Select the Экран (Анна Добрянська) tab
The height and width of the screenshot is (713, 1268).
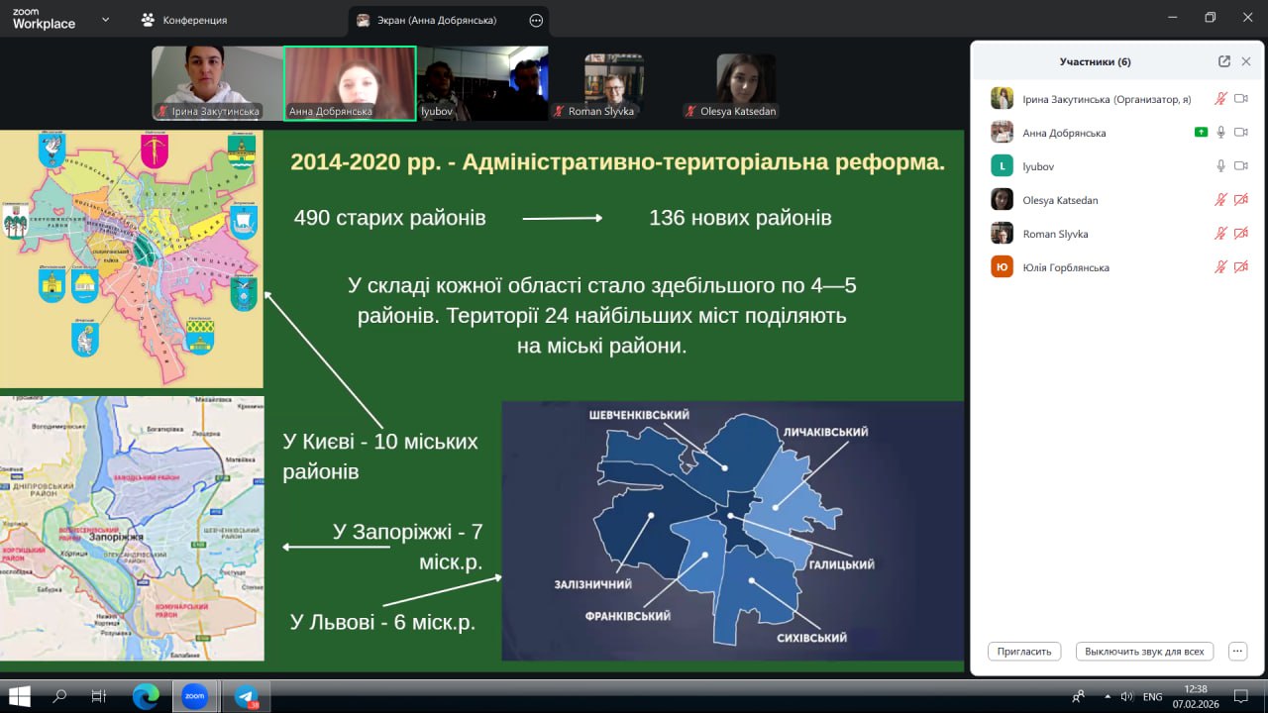coord(437,20)
